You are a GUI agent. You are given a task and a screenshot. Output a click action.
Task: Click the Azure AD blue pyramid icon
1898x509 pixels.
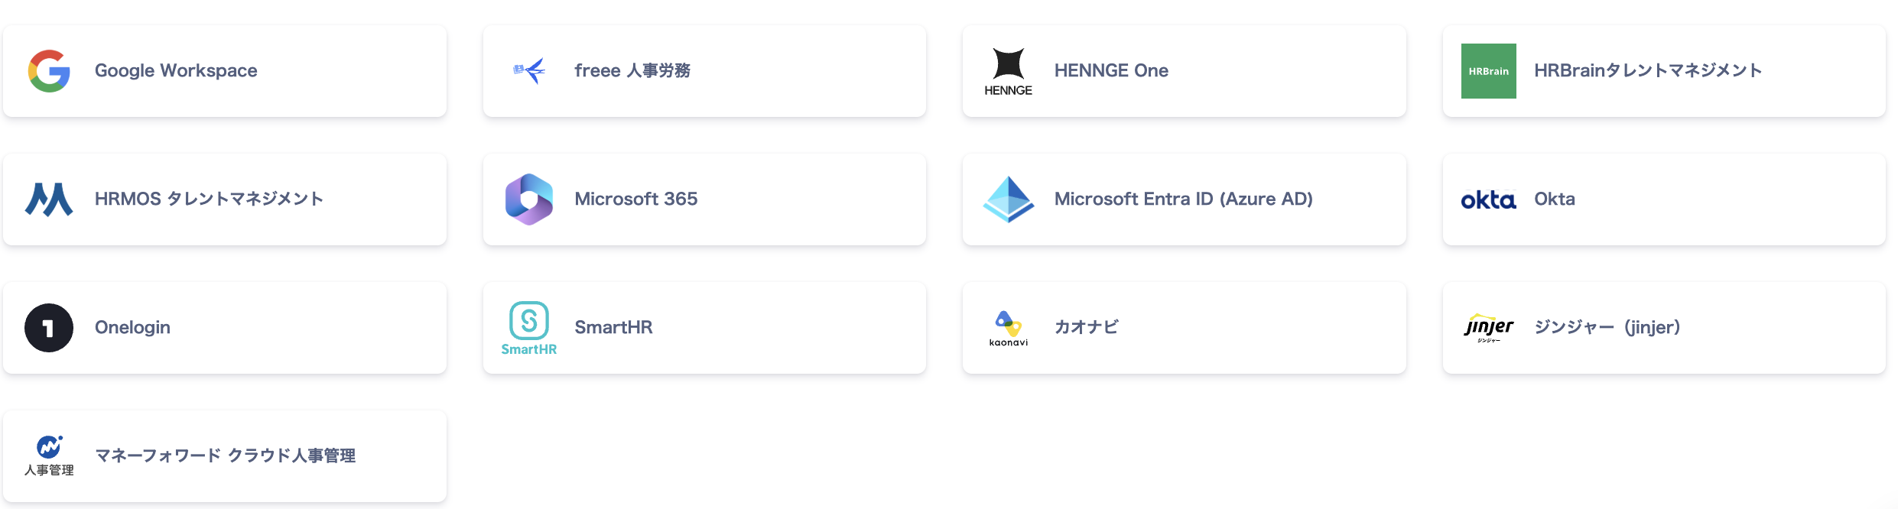tap(1009, 199)
